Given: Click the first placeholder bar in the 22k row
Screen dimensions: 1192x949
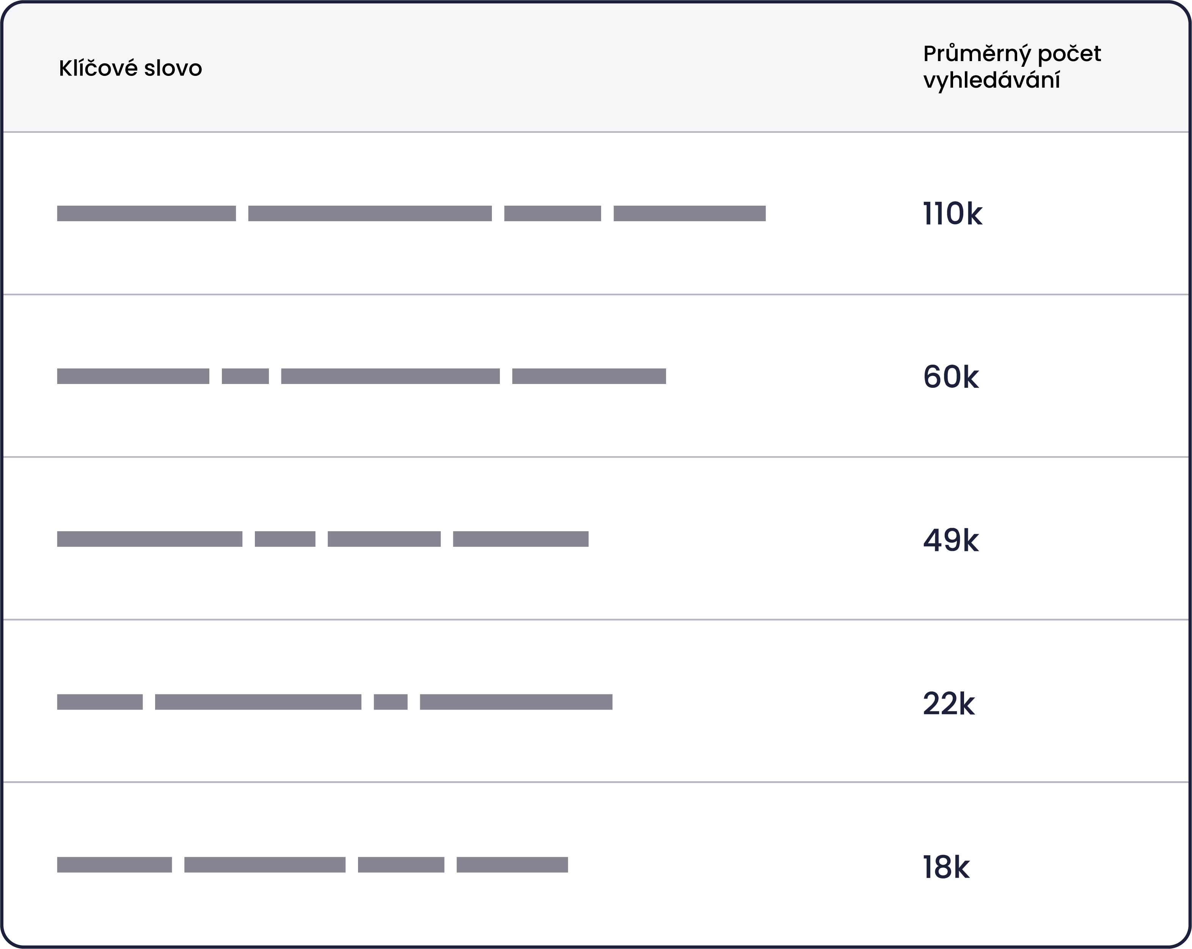Looking at the screenshot, I should pyautogui.click(x=100, y=702).
